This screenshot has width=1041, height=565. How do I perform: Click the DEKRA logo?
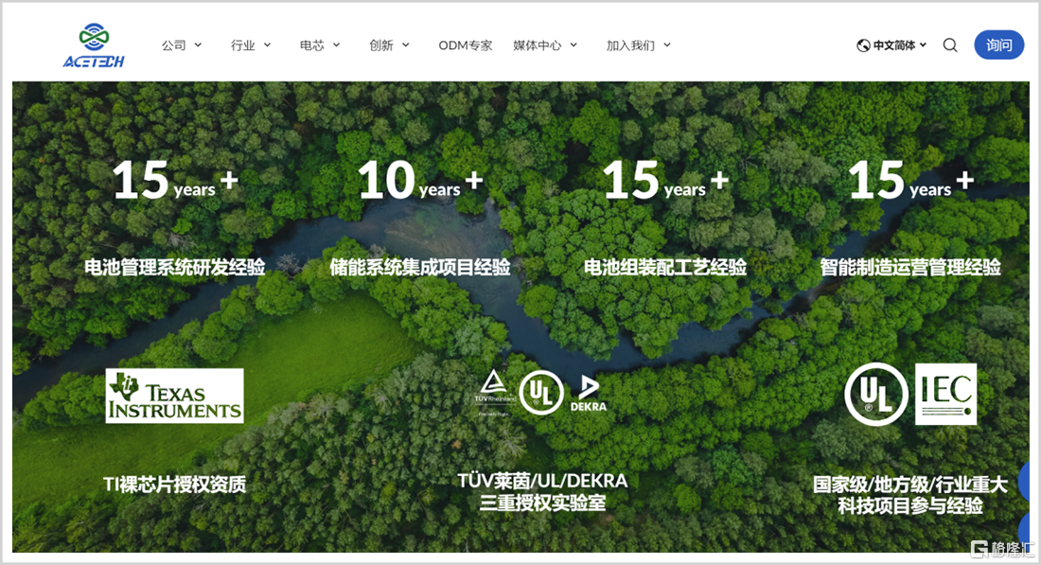[589, 393]
